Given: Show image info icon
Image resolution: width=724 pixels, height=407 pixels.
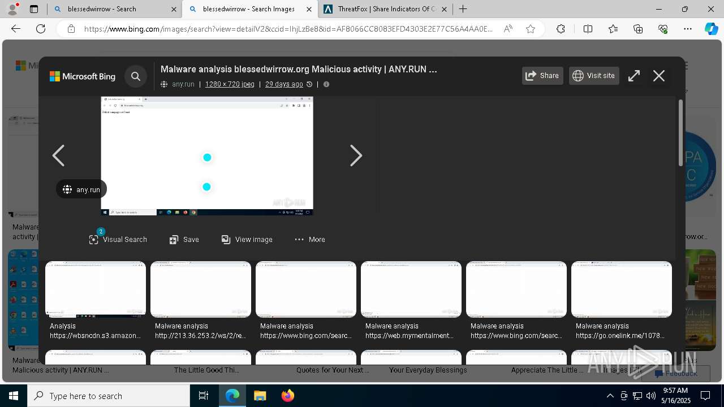Looking at the screenshot, I should (x=326, y=84).
